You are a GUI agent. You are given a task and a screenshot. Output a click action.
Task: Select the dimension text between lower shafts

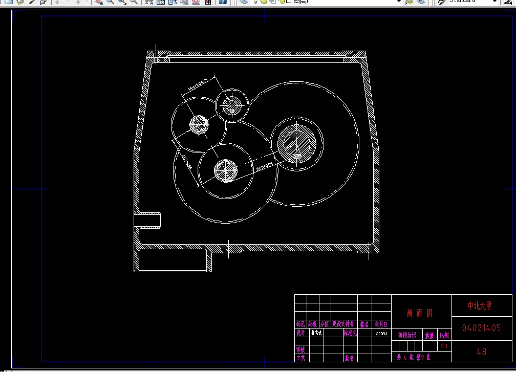click(265, 166)
